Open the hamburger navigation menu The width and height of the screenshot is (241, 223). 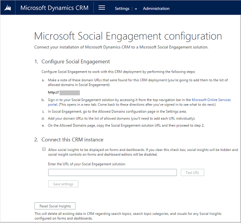point(102,8)
